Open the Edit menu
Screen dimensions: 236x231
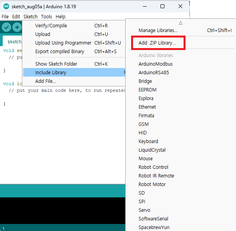(16, 16)
